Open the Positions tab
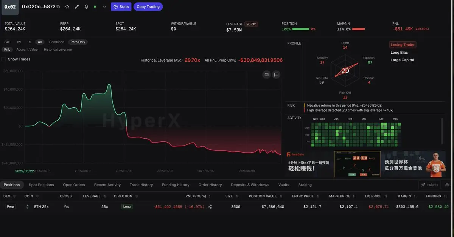The width and height of the screenshot is (454, 237). coord(12,185)
